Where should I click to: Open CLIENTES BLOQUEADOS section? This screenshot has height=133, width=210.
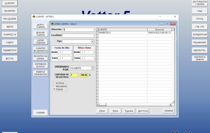(x=41, y=50)
